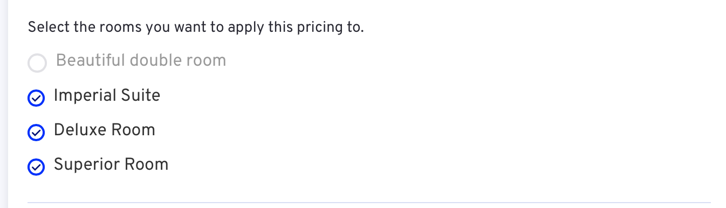This screenshot has width=726, height=208.
Task: Apply pricing to Beautiful double room
Action: pos(37,64)
